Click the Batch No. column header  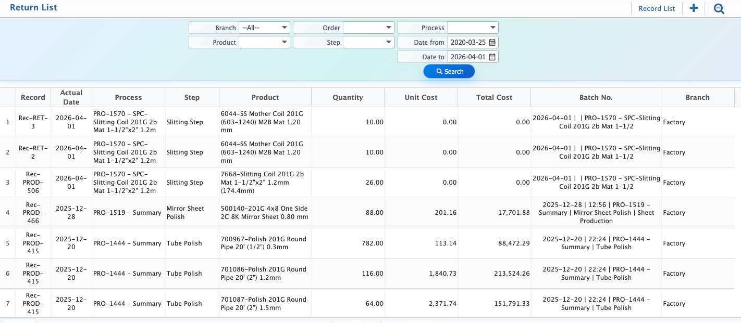click(x=596, y=97)
